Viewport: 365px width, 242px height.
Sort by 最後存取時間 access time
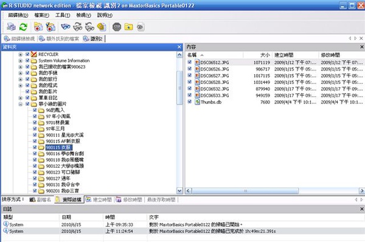point(161,199)
